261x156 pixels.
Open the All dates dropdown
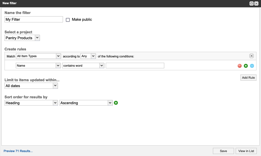pyautogui.click(x=31, y=86)
